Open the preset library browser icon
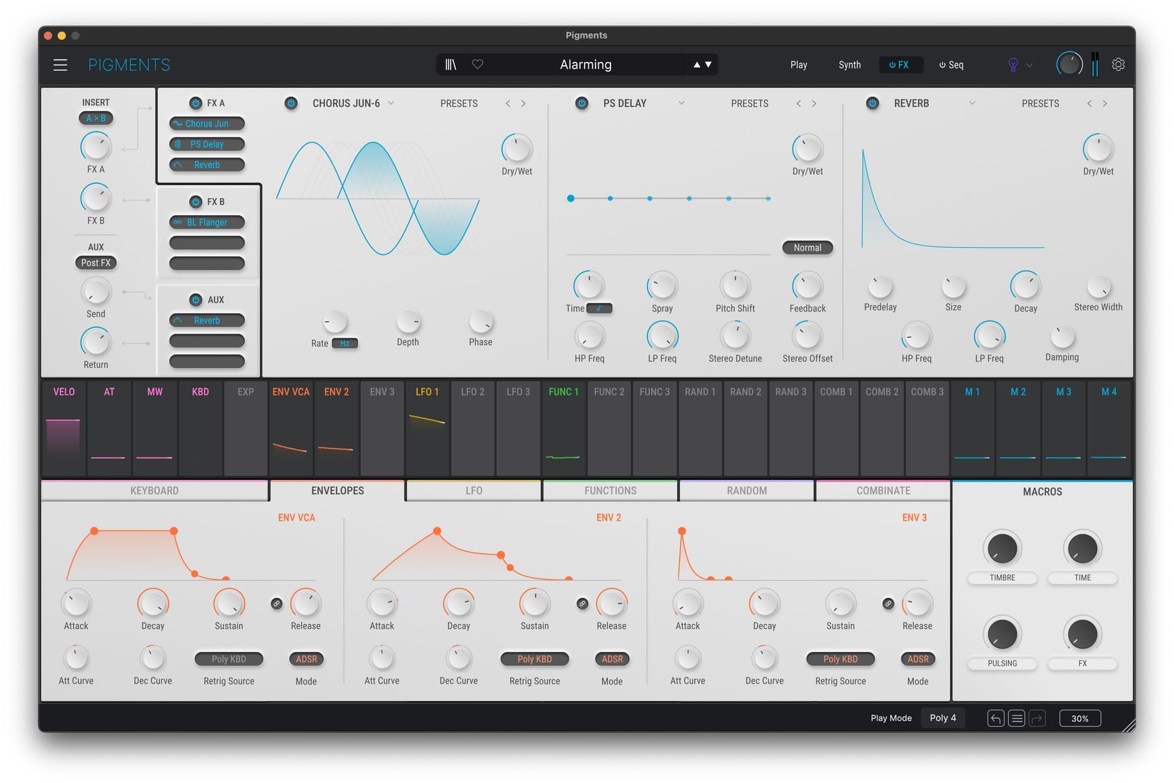This screenshot has height=783, width=1174. [451, 65]
